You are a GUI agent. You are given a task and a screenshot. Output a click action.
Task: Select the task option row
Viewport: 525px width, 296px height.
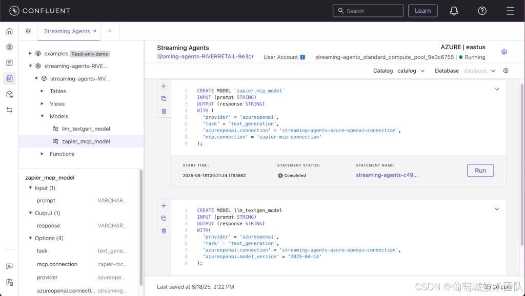point(82,251)
